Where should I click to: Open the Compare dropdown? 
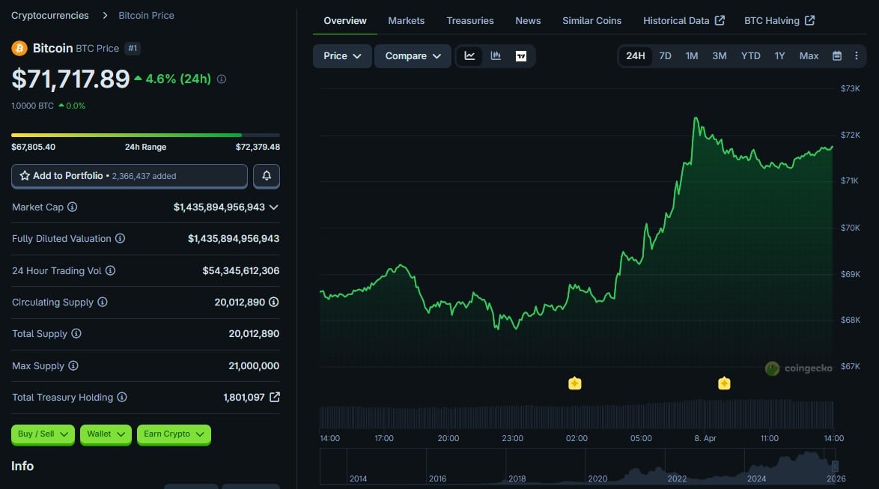[x=413, y=56]
